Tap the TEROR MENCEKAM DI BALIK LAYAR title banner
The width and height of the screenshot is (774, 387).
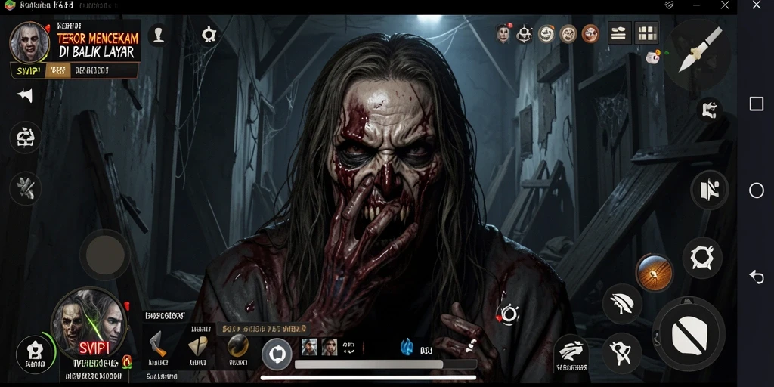point(98,45)
